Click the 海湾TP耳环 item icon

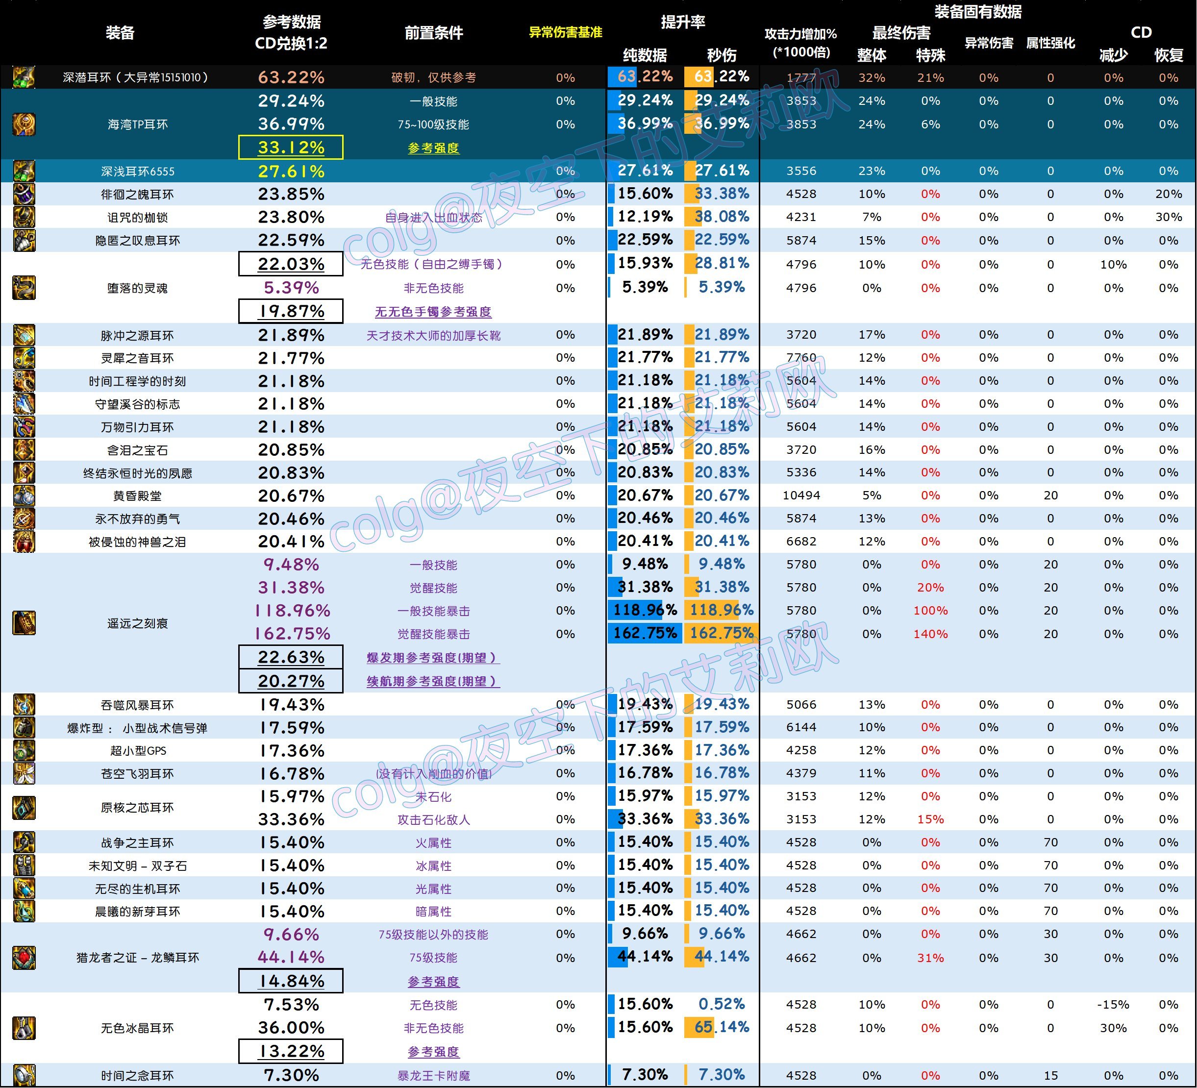24,124
